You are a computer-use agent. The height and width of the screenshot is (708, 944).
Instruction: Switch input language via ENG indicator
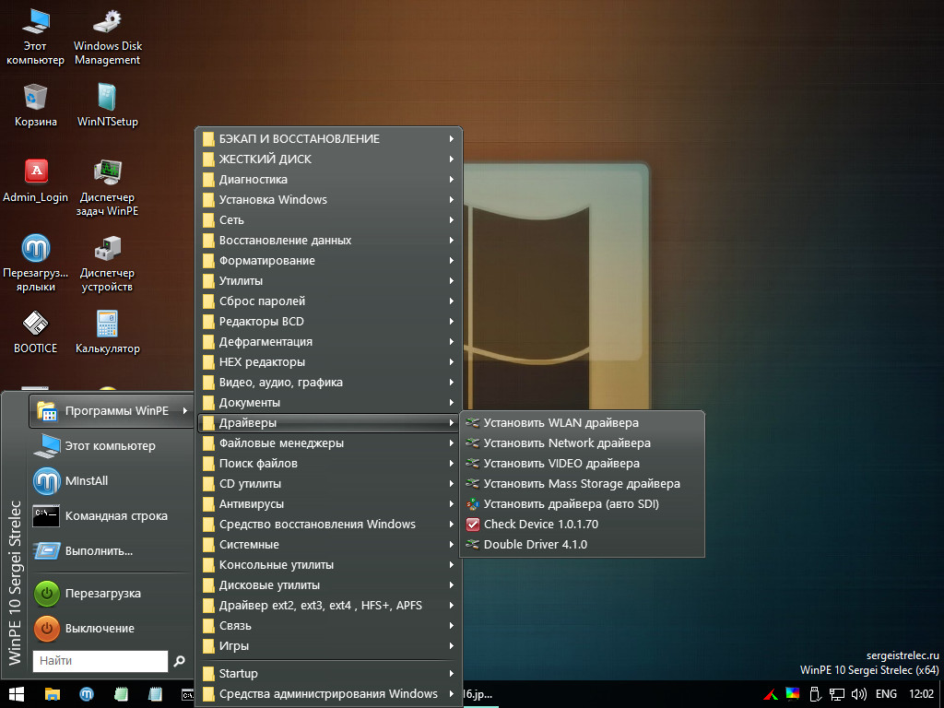(886, 694)
